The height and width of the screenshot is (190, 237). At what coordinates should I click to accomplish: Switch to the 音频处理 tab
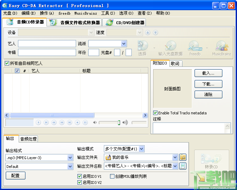[x=28, y=139]
